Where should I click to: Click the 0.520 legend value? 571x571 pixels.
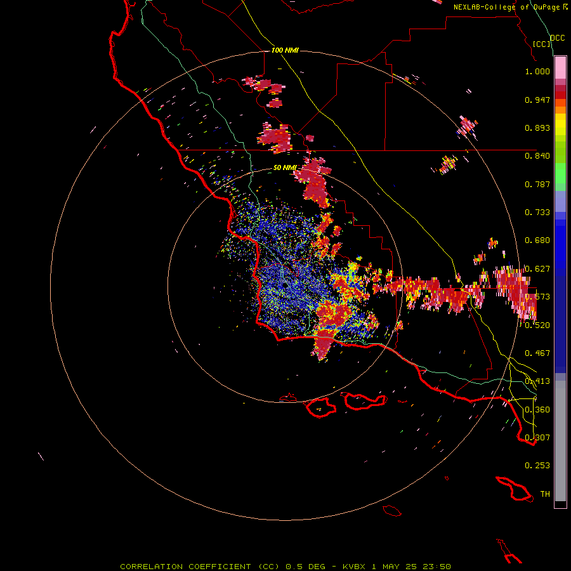[537, 325]
